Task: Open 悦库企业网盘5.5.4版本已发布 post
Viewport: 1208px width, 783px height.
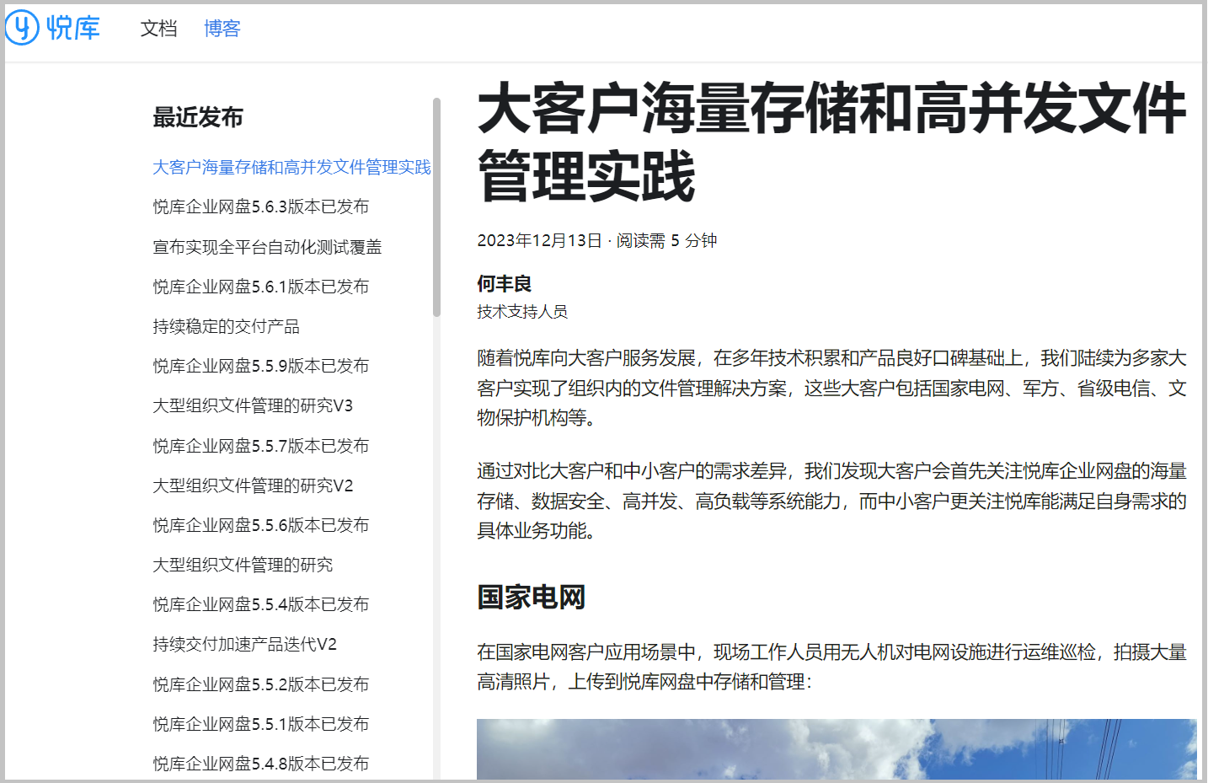Action: pos(260,604)
